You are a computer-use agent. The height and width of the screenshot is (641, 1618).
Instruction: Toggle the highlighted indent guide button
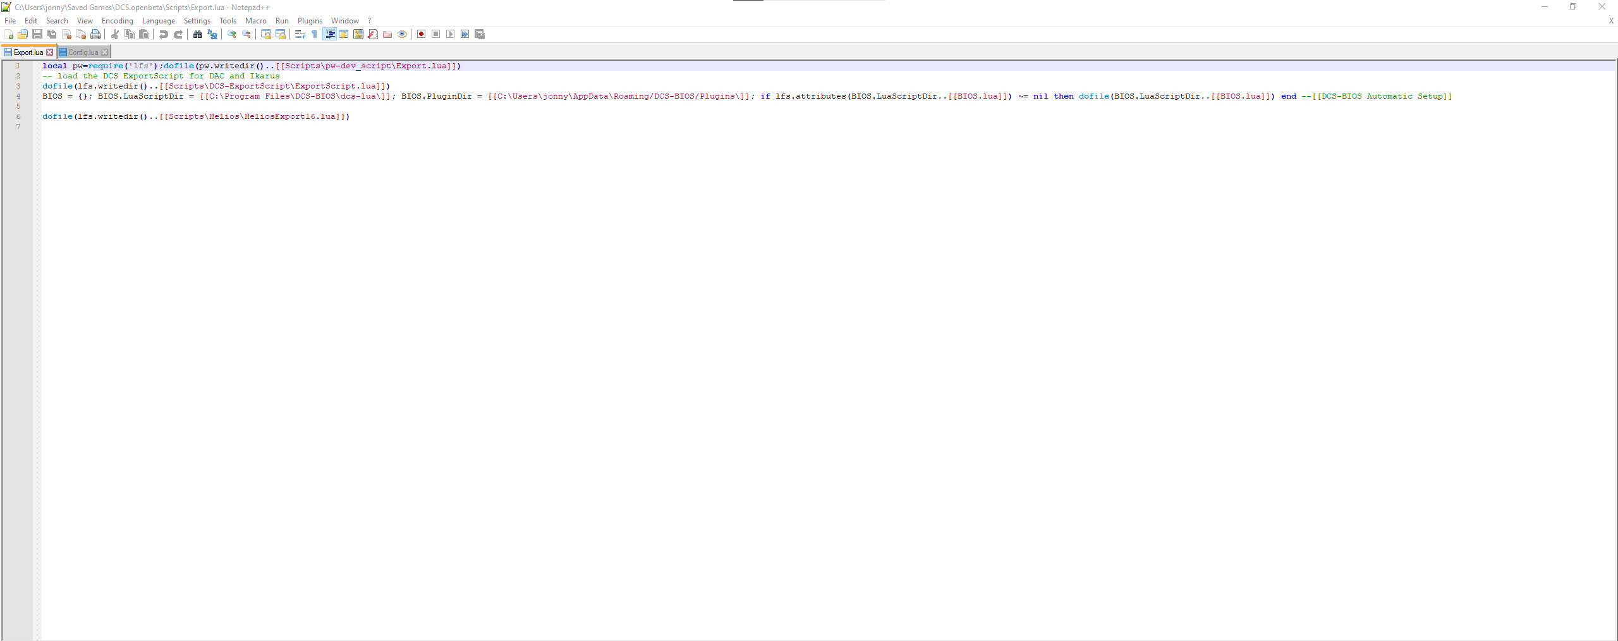point(329,34)
